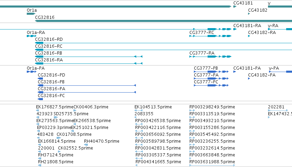
Task: Click the 2083355 feature label
Action: pos(144,114)
